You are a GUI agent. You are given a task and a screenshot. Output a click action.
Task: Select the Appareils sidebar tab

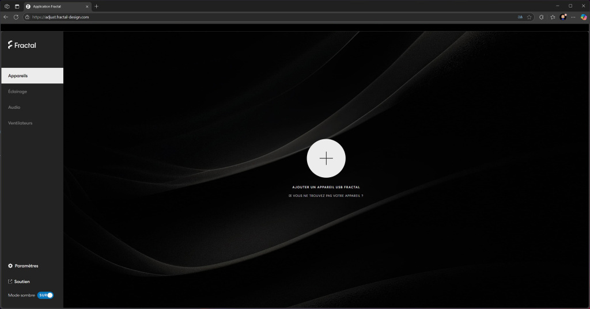(32, 75)
